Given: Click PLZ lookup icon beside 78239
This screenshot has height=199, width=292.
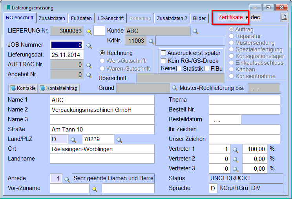Looking at the screenshot, I should (119, 140).
